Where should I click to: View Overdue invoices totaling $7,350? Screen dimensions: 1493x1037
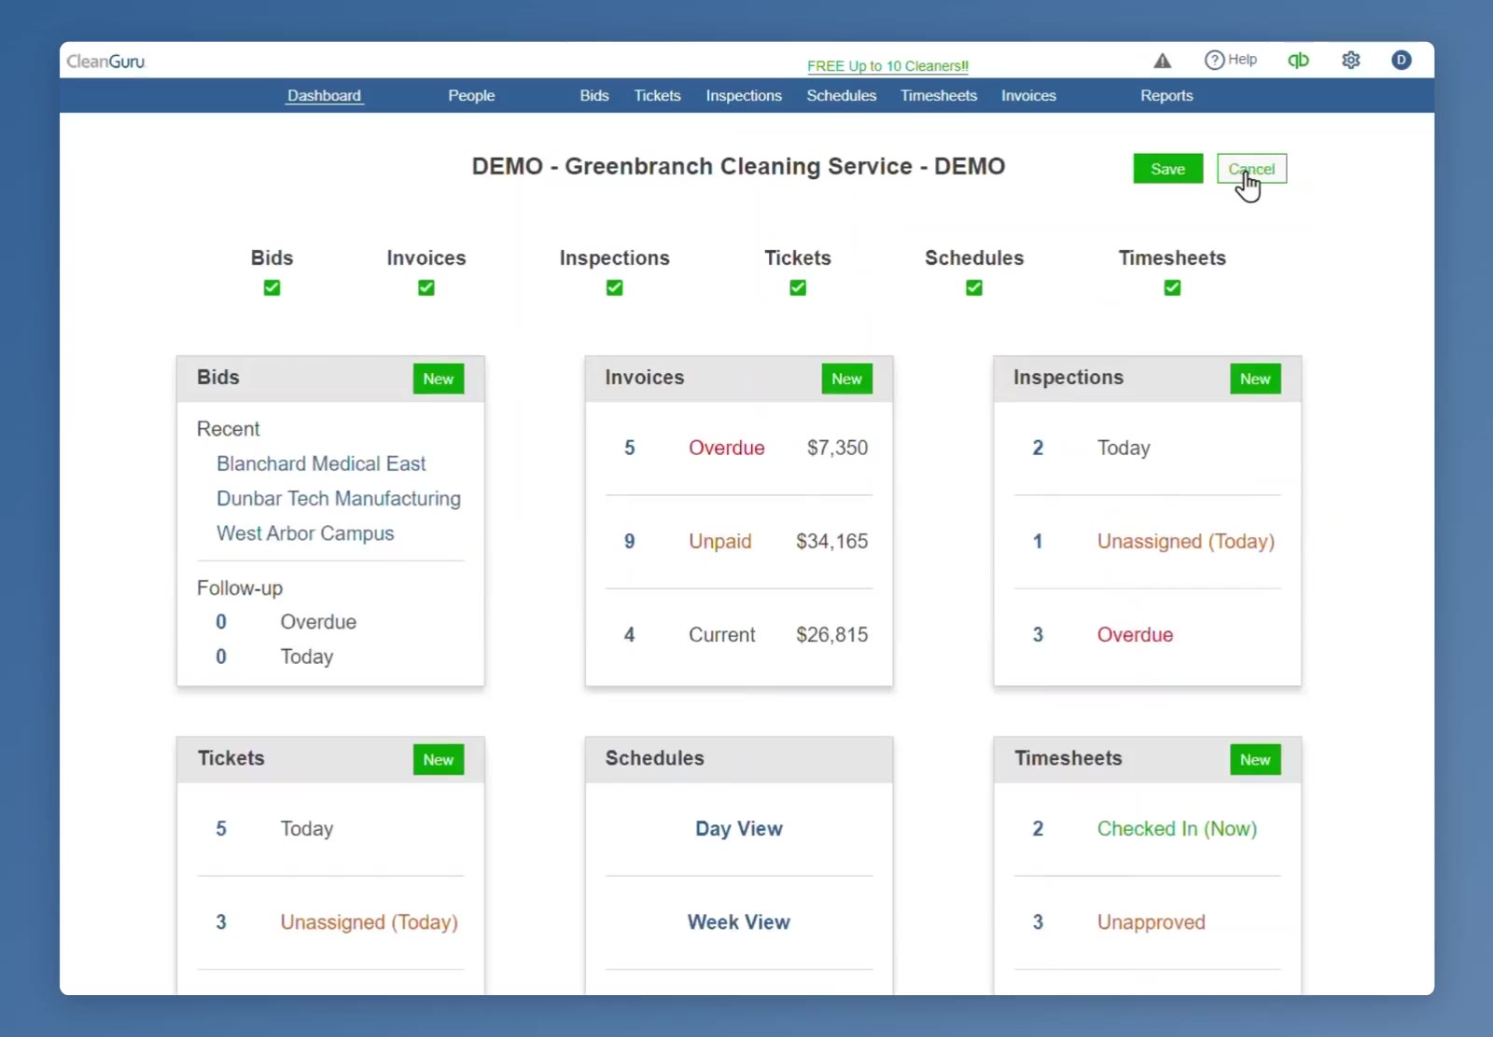point(738,448)
